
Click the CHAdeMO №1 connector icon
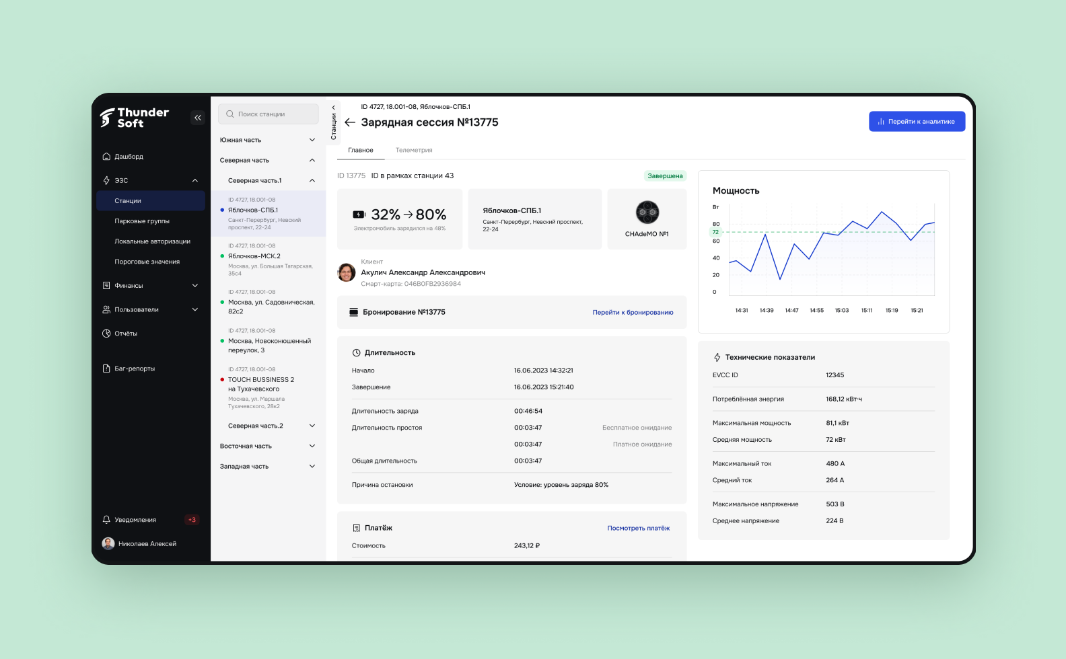click(647, 212)
